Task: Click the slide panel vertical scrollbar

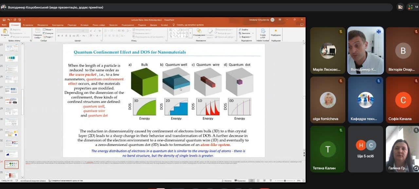Action: pos(22,102)
